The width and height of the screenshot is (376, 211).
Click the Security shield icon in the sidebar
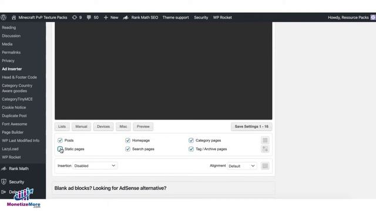[4, 182]
